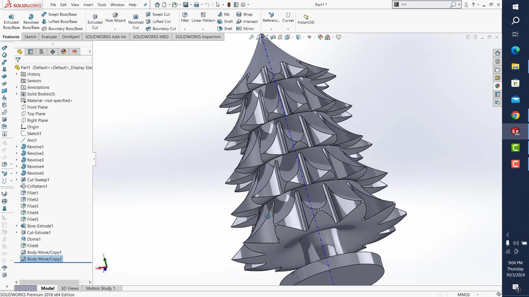This screenshot has width=529, height=297.
Task: Expand the Solid Bodies(5) folder
Action: click(x=17, y=94)
